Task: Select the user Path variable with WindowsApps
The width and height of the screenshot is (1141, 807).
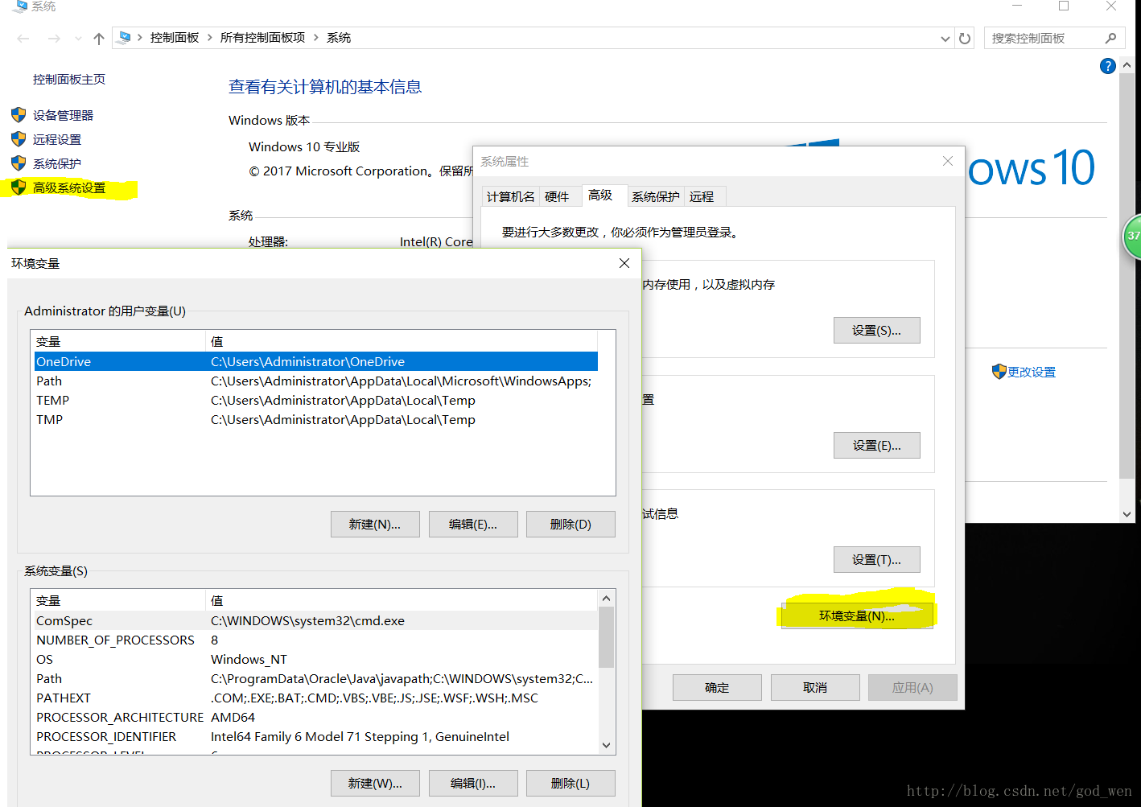Action: pos(315,381)
